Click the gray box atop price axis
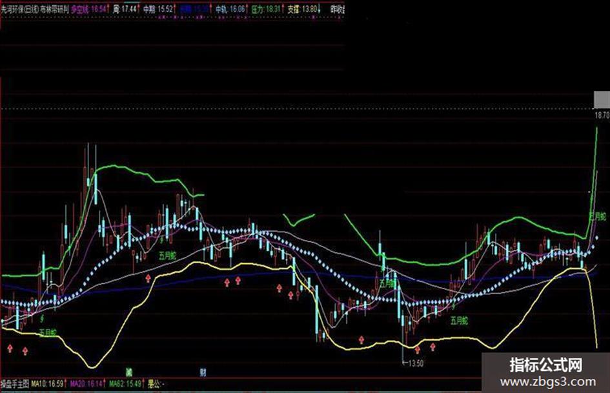This screenshot has width=610, height=393. (x=602, y=99)
